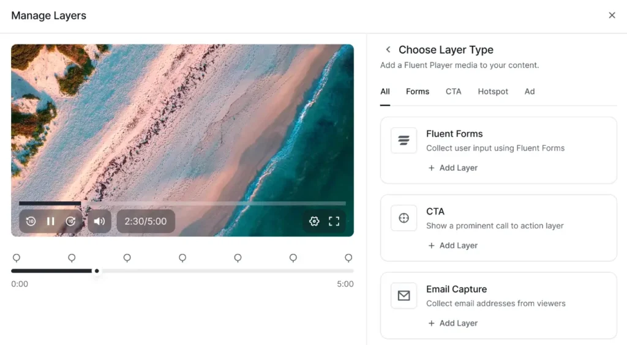Click the Manage Layers heading
The height and width of the screenshot is (345, 627).
pos(49,15)
